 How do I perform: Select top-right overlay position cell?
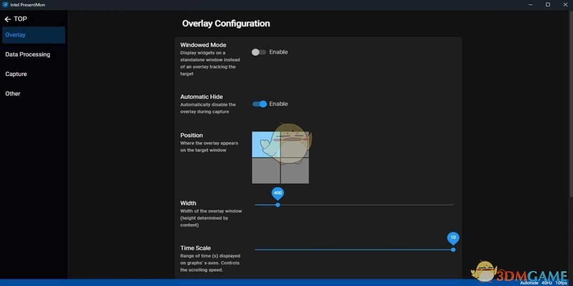(x=295, y=145)
